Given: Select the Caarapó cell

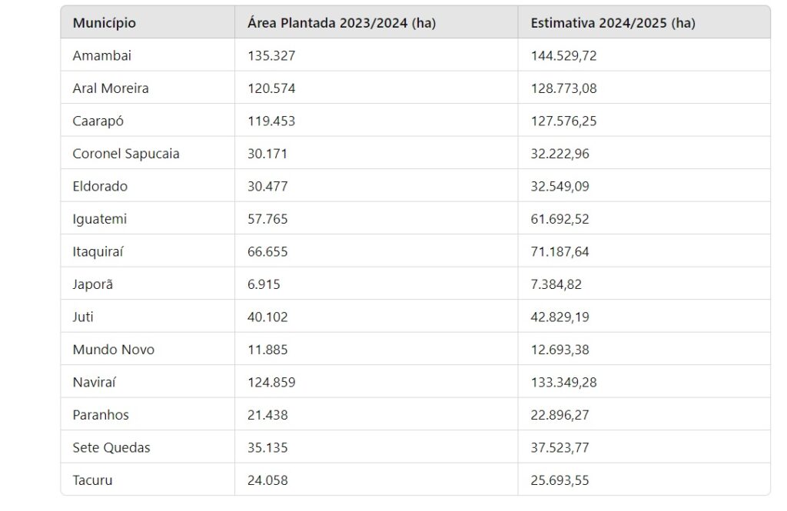Looking at the screenshot, I should point(98,121).
